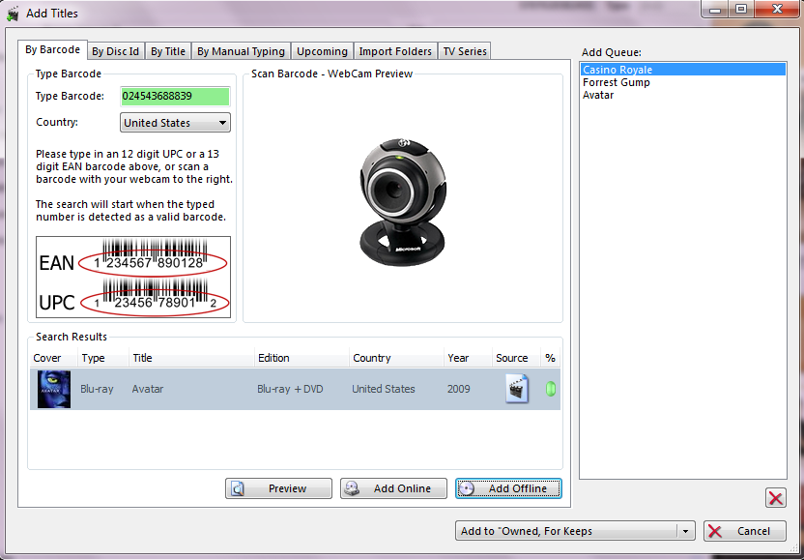
Task: Select Forrest Gump in the Add Queue
Action: (x=616, y=82)
